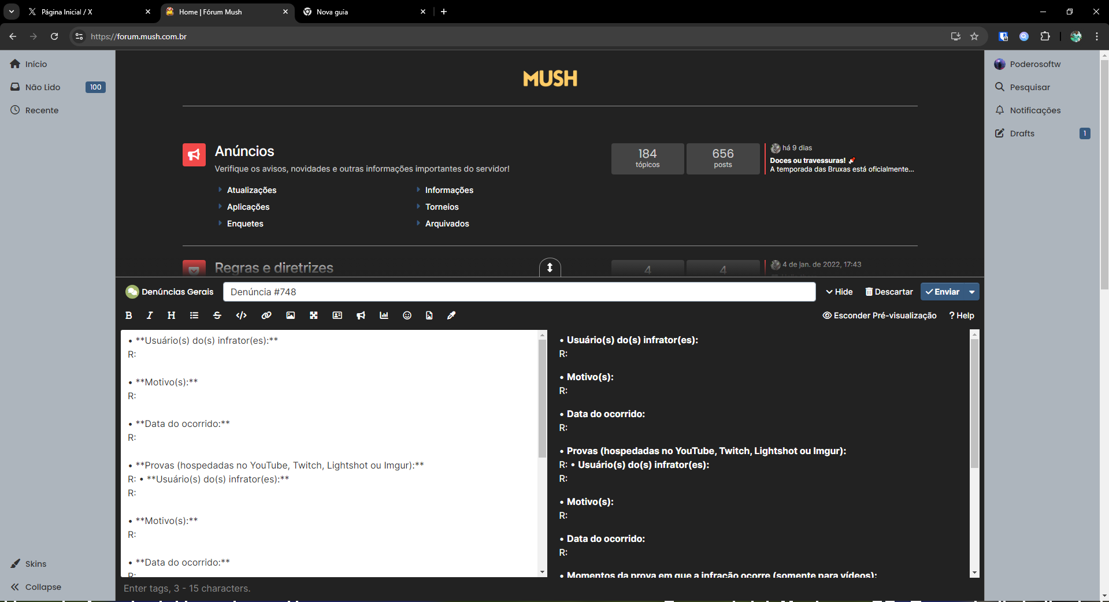
Task: Upload image file using the file-image icon
Action: click(x=429, y=315)
